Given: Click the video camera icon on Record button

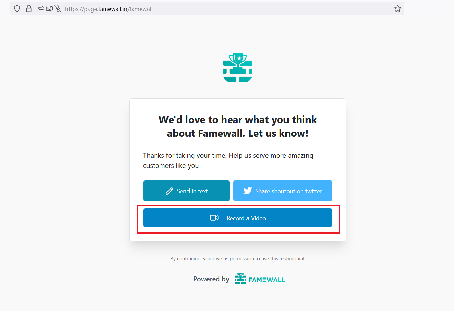Looking at the screenshot, I should click(x=214, y=218).
